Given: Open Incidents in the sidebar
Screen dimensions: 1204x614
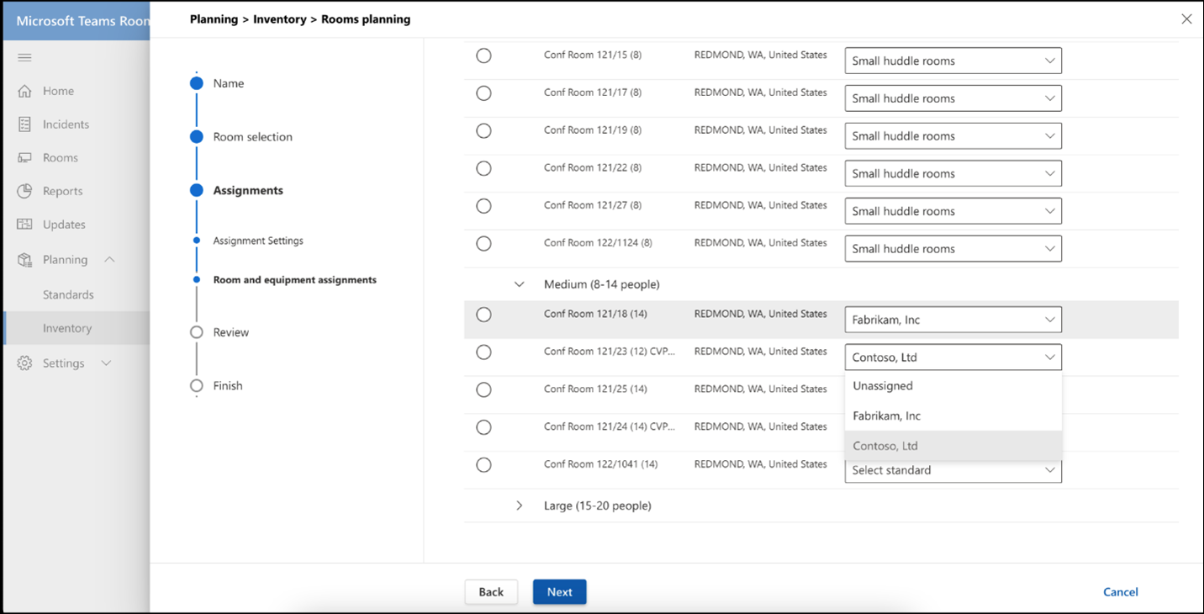Looking at the screenshot, I should click(x=66, y=124).
